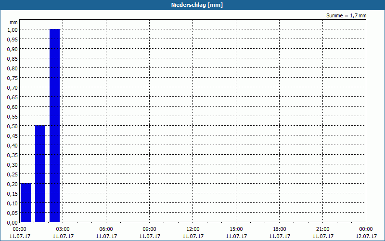Click the 12:00 time axis label
Viewport: 385px width, 241px height.
click(193, 229)
